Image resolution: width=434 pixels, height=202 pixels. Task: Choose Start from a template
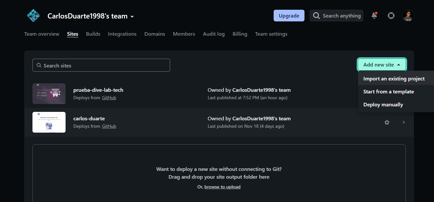[x=396, y=91]
